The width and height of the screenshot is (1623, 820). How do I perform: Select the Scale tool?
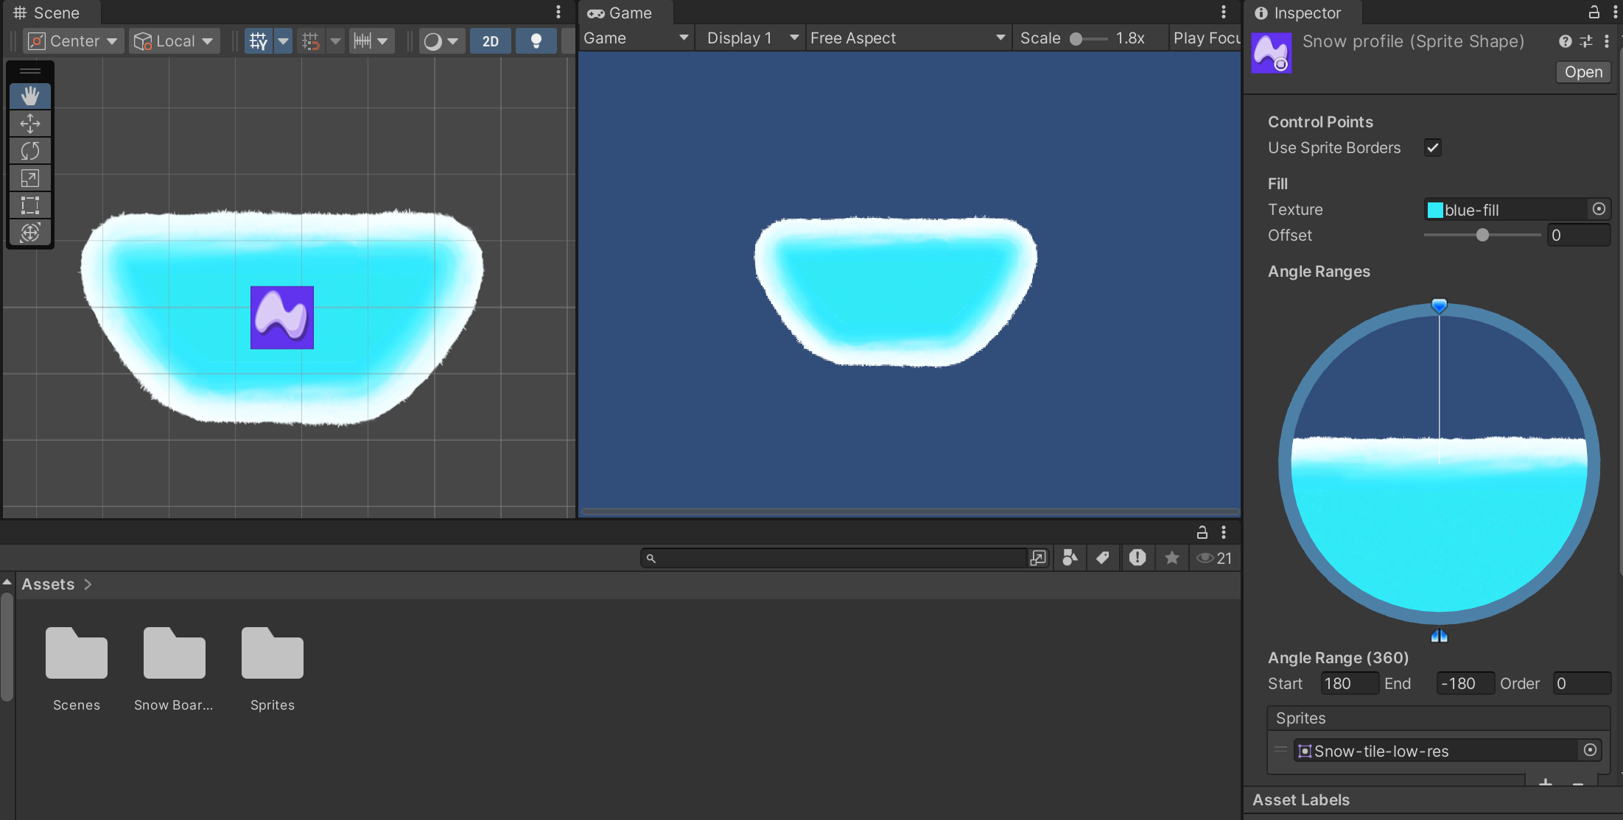click(x=30, y=178)
